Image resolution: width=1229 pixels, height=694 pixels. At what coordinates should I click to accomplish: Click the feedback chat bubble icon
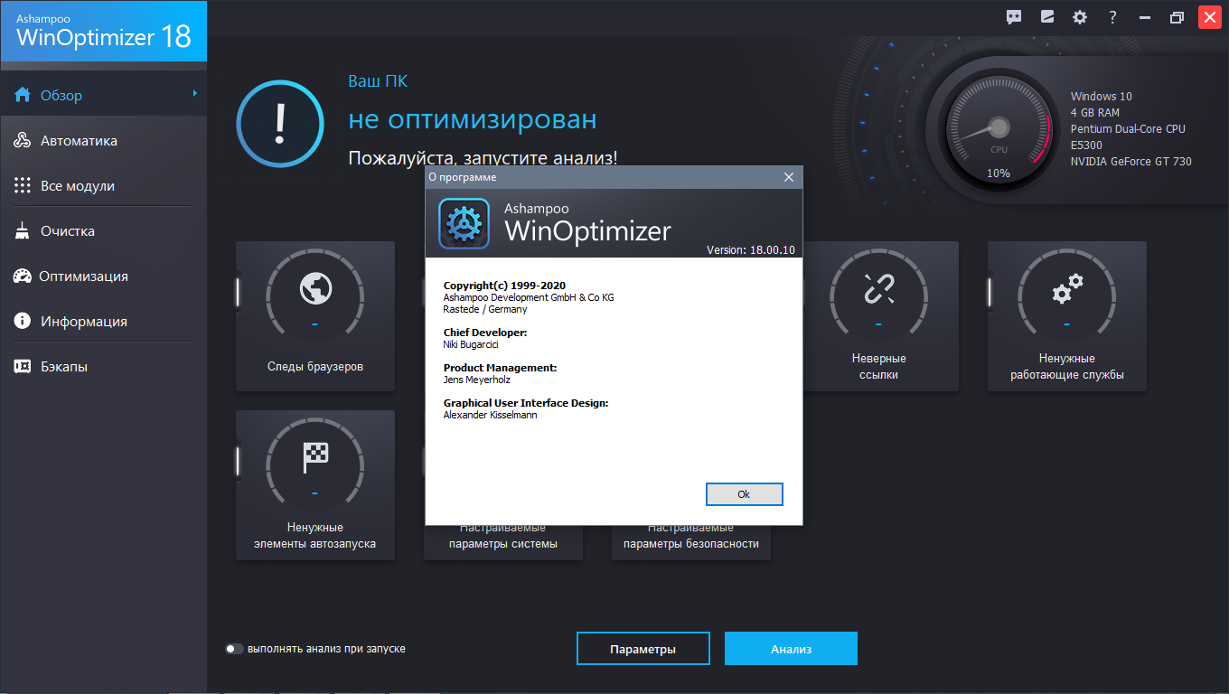(1014, 17)
